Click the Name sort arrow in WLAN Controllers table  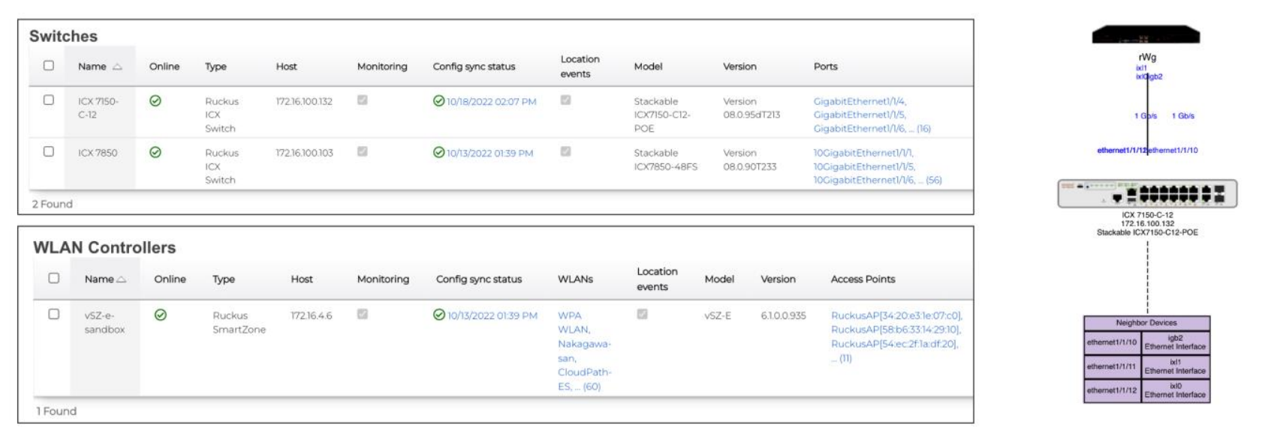pos(122,279)
